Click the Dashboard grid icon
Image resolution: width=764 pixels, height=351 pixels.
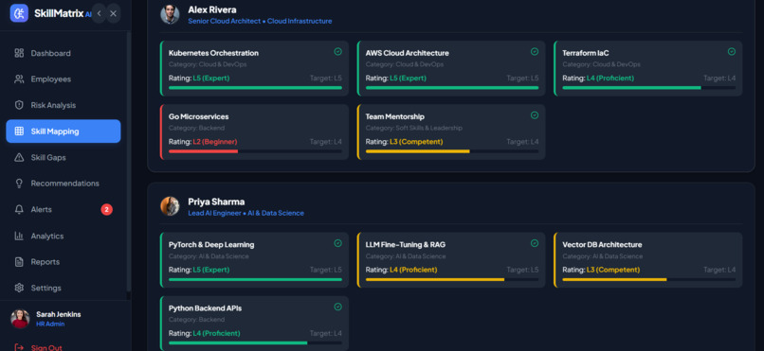point(19,53)
